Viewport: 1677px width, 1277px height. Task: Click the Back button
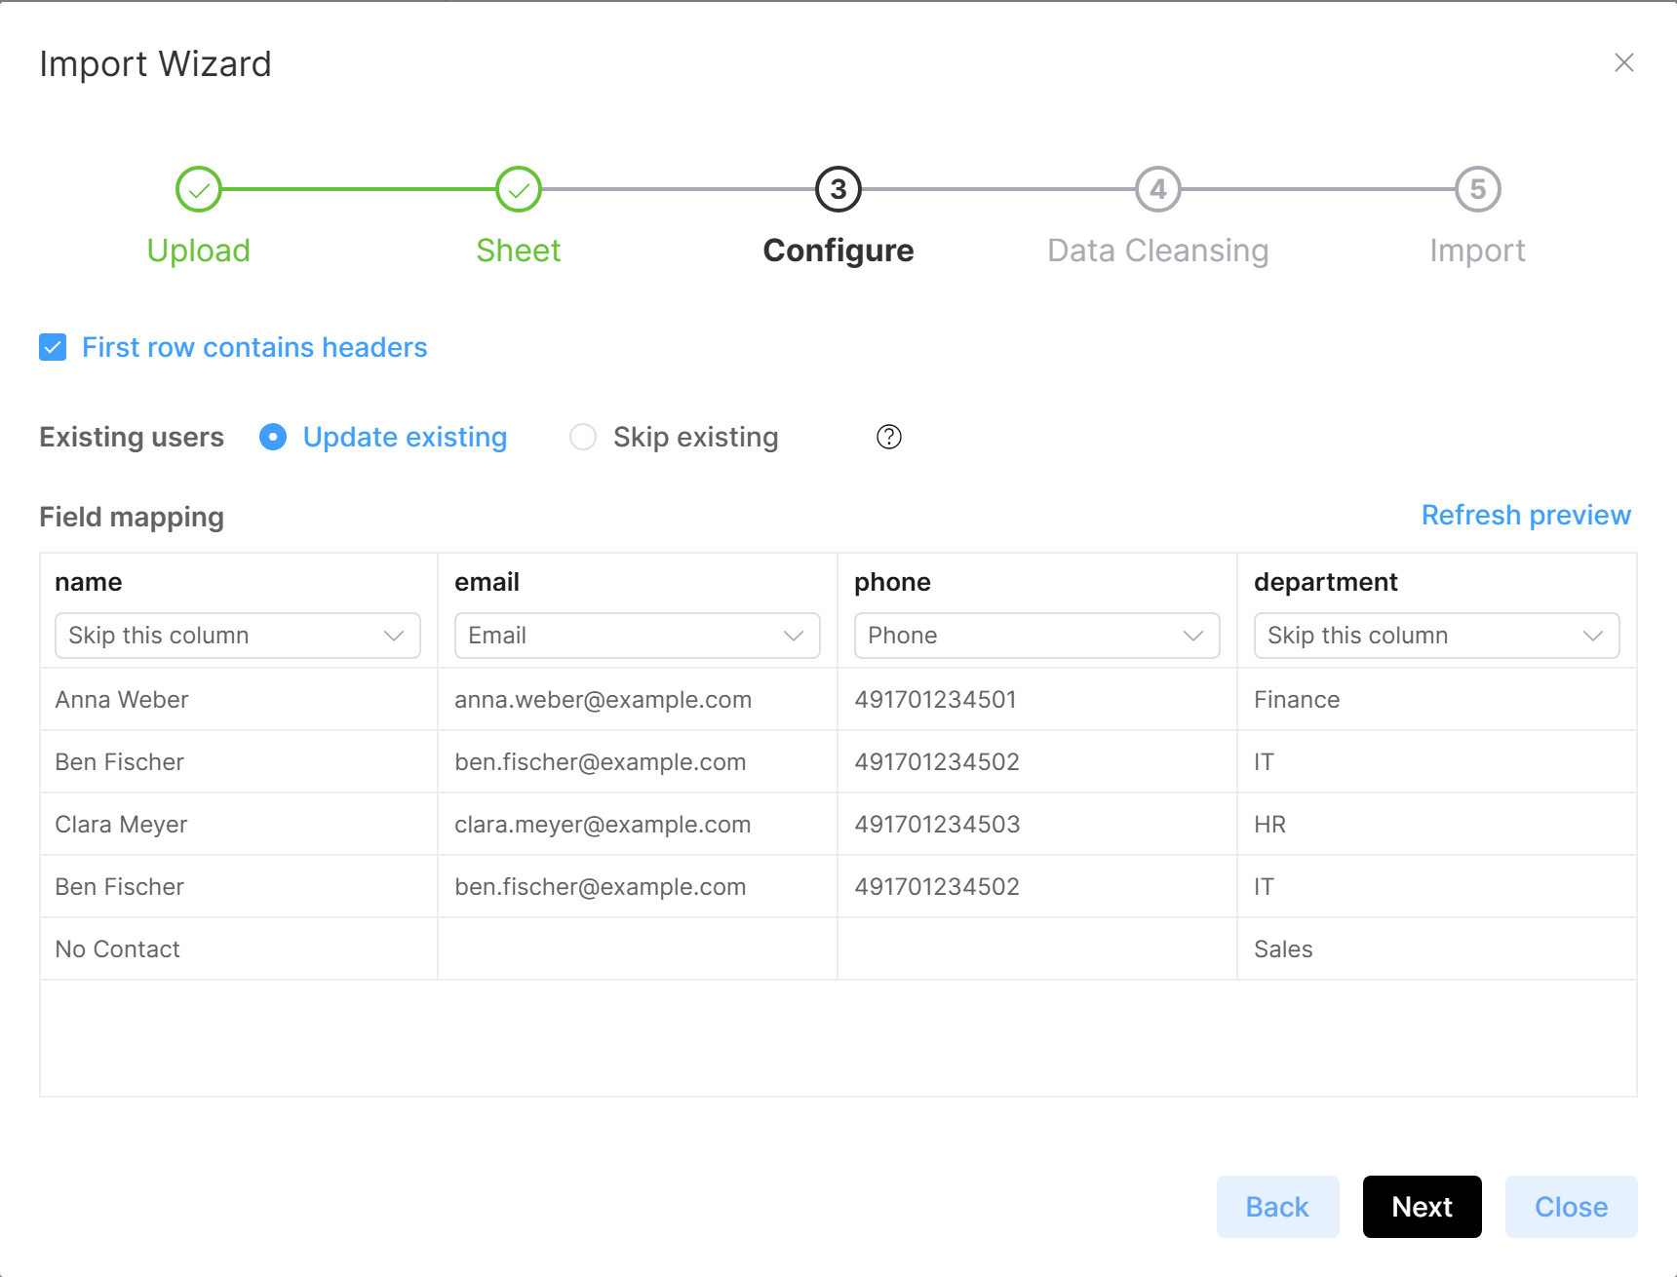pos(1277,1207)
